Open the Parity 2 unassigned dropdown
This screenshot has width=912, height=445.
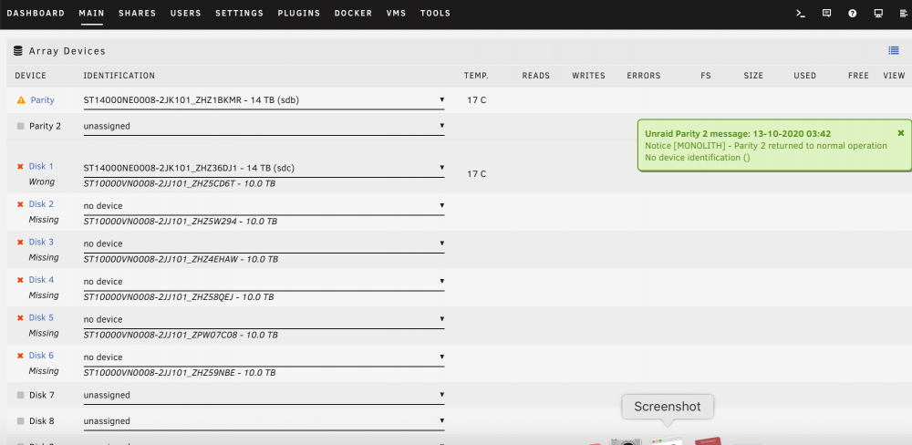click(264, 126)
